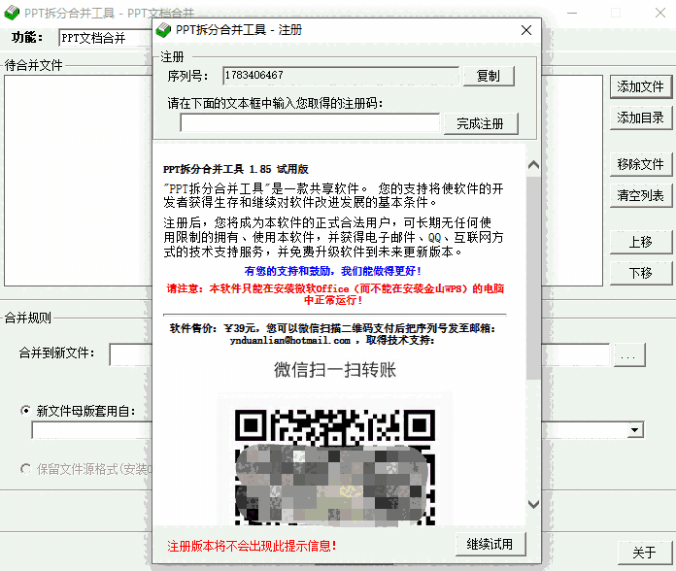Click the 微信扫一扫转账 heading text
This screenshot has width=676, height=571.
335,370
